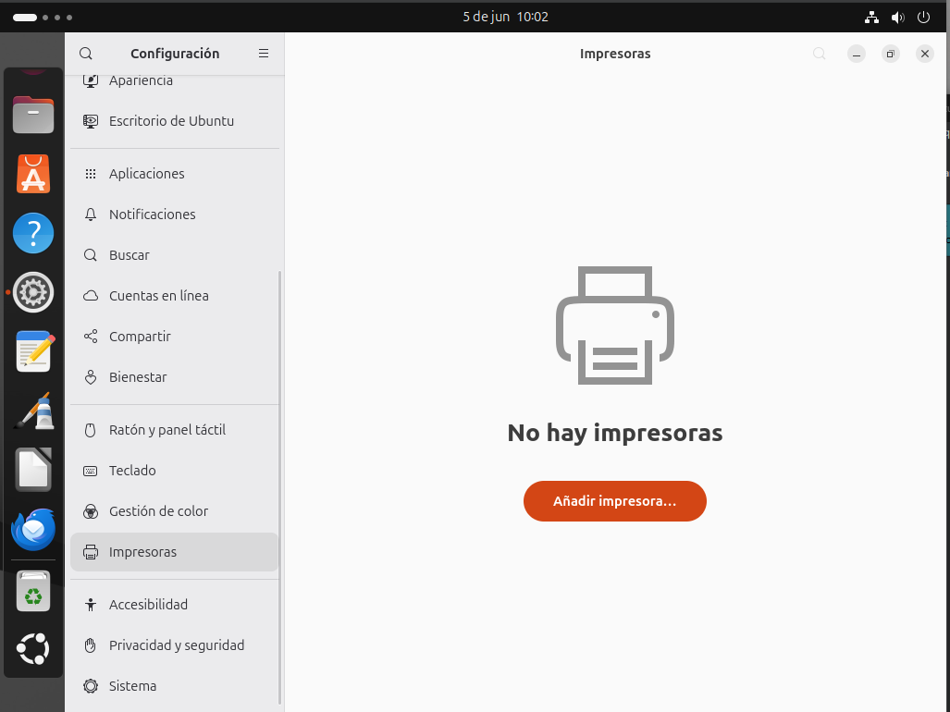Open the calendar via the top bar clock
Image resolution: width=950 pixels, height=712 pixels.
pos(505,16)
